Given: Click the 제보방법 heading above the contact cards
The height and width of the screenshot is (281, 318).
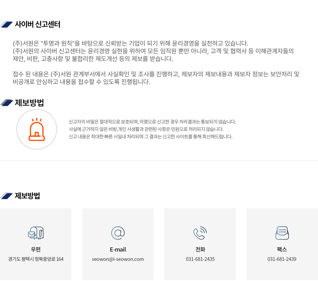Looking at the screenshot, I should pos(28,196).
